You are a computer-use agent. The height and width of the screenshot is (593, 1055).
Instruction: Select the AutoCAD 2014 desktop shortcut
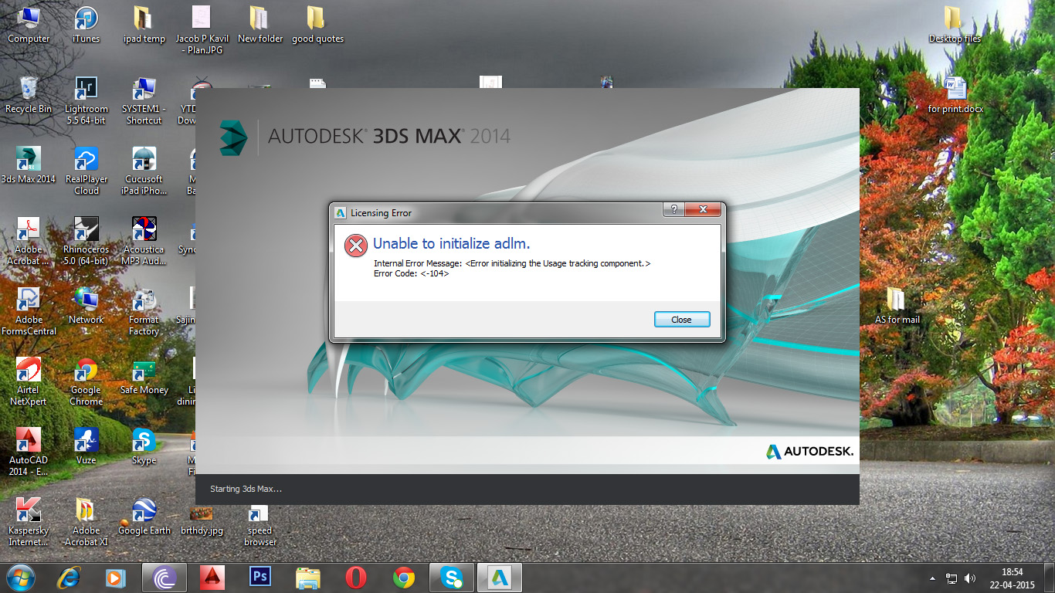pyautogui.click(x=29, y=452)
